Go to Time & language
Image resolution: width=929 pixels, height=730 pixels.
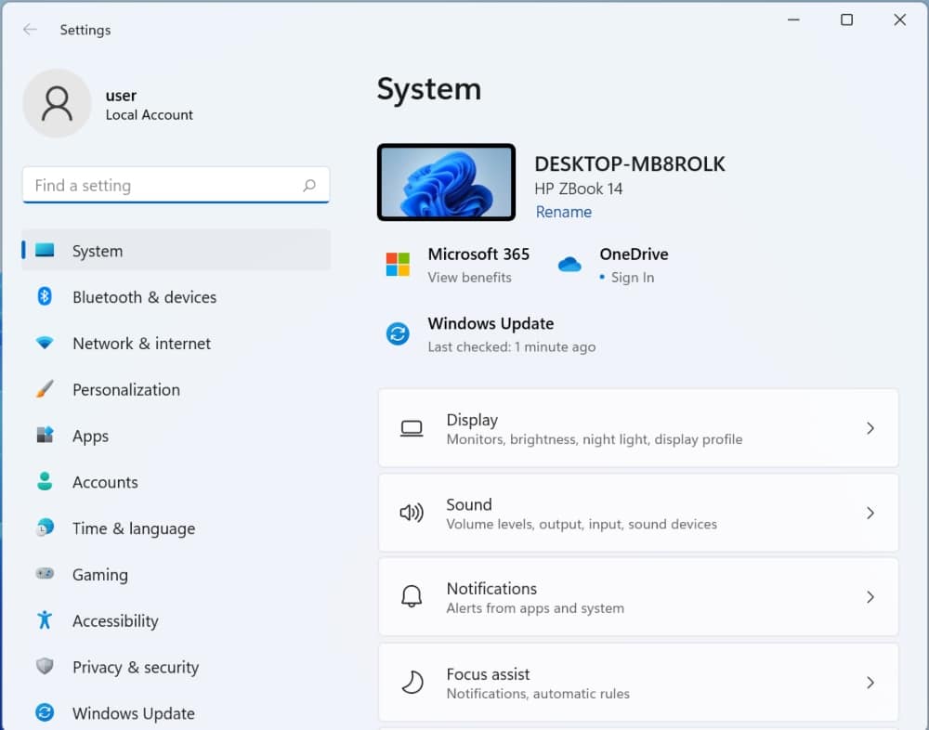[176, 528]
